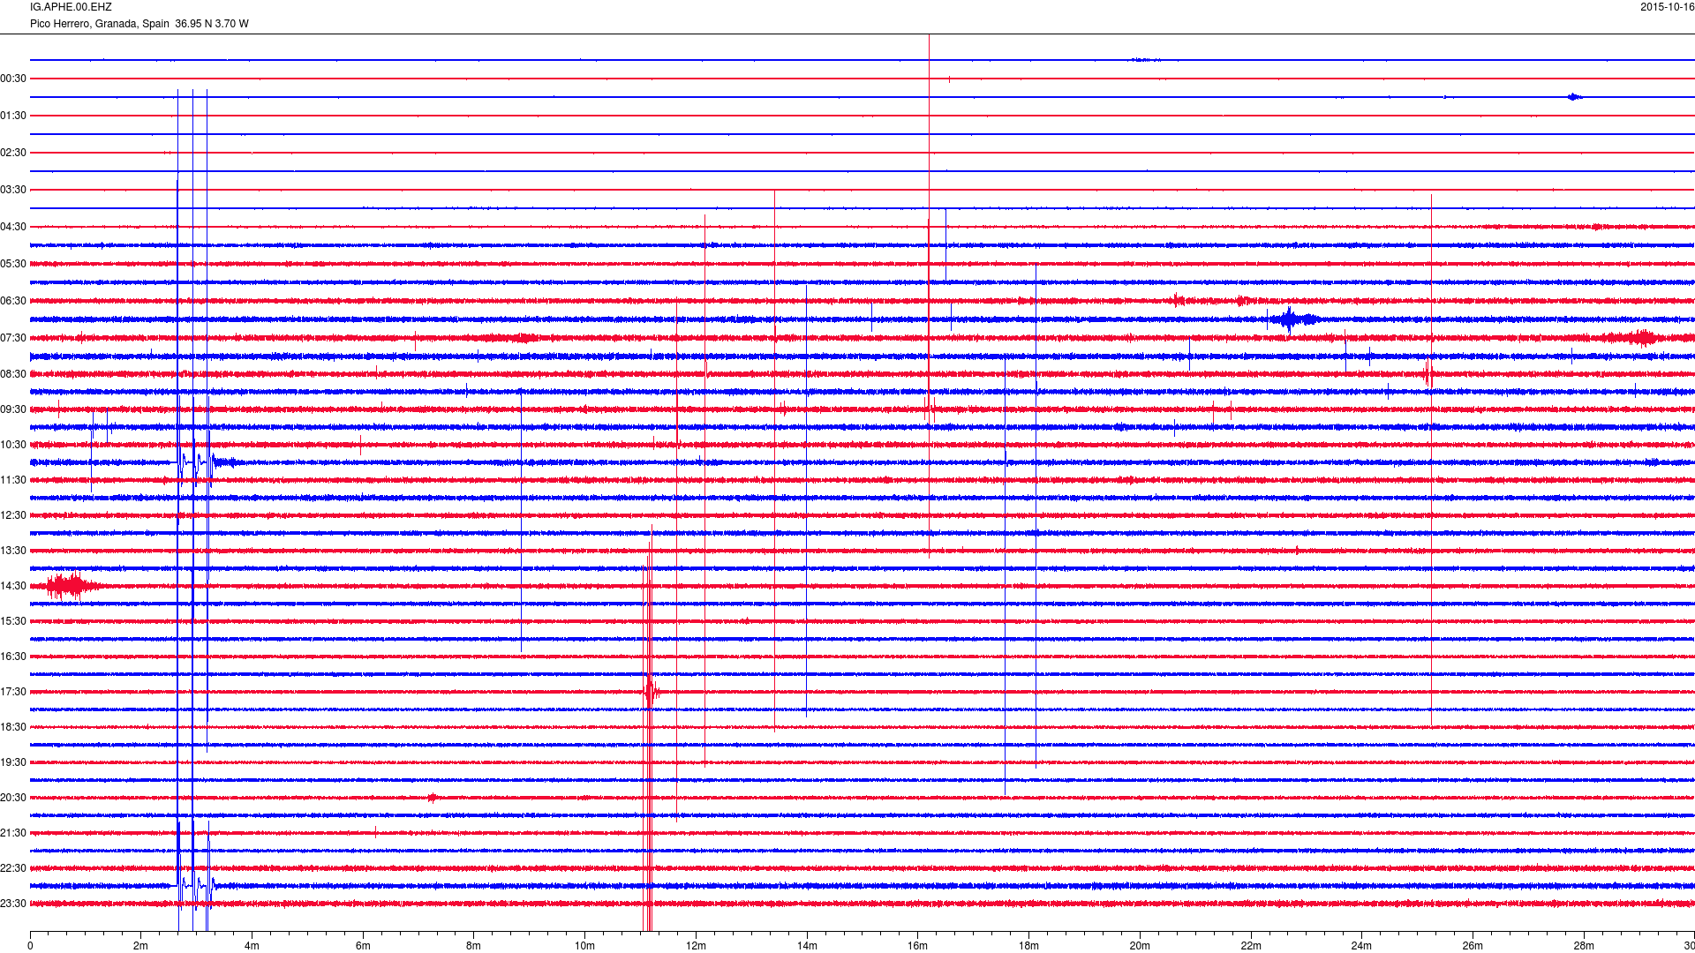Click the 18m tick on the time axis
This screenshot has width=1695, height=953.
1028,946
